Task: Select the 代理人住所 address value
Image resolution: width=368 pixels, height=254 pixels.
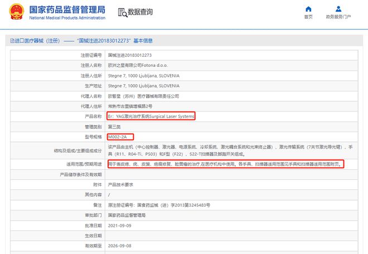Action: tap(130, 106)
